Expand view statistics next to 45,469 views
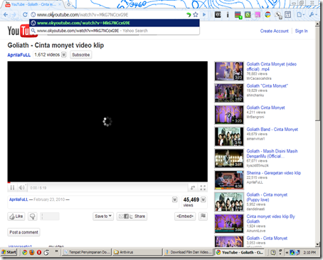This screenshot has height=260, width=323. click(203, 199)
